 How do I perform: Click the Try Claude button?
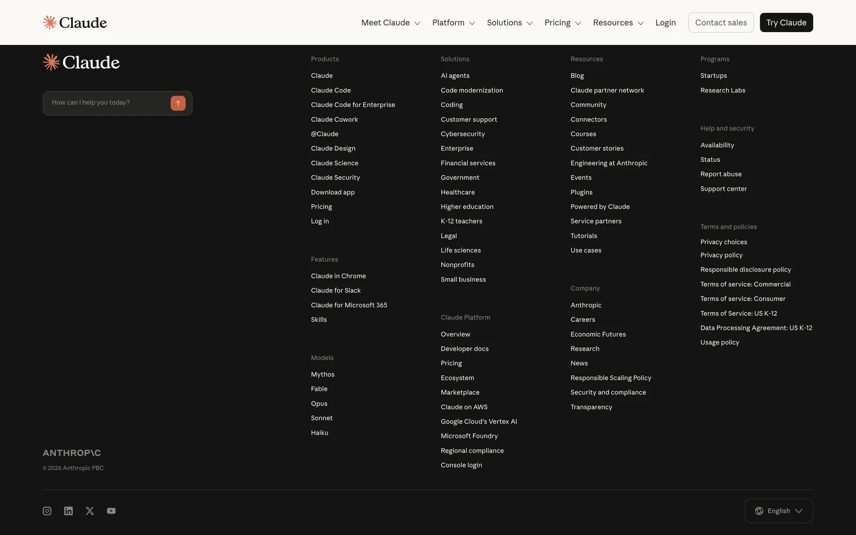pos(786,22)
